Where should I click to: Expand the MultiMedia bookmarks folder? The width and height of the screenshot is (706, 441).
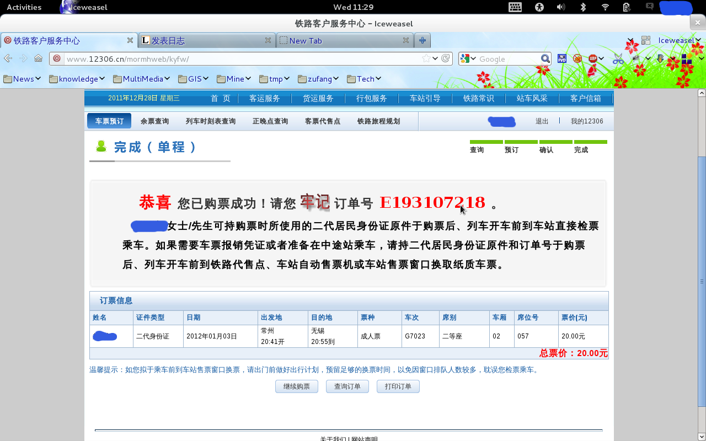[141, 79]
